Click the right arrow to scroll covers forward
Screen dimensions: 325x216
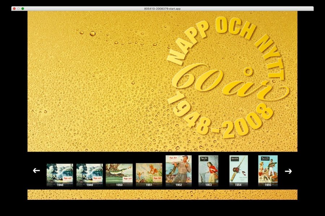[x=288, y=171]
